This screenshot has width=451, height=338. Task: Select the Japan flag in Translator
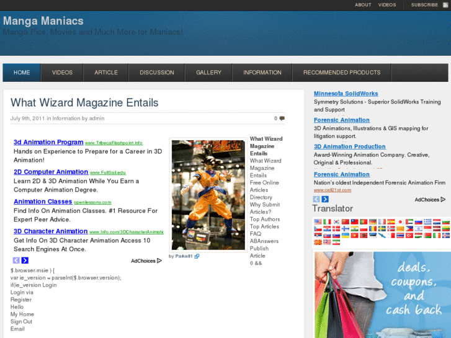tap(400, 222)
